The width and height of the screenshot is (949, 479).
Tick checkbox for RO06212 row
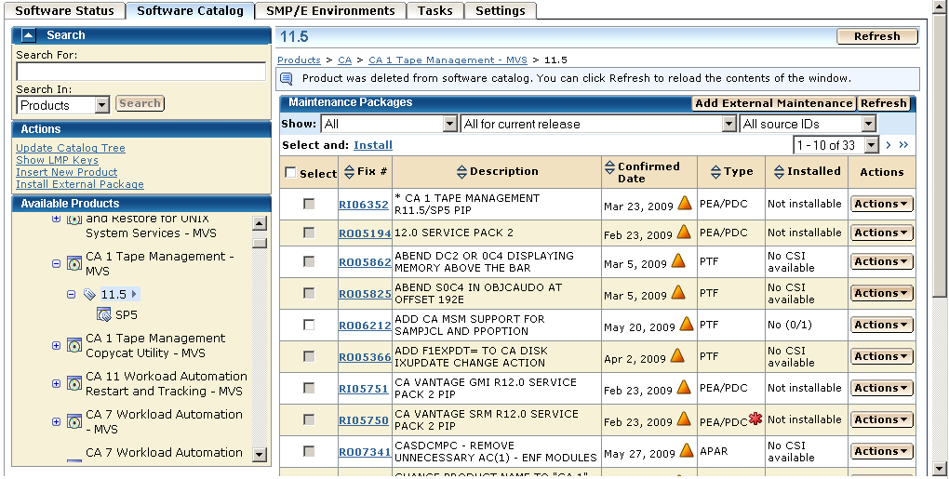[309, 325]
